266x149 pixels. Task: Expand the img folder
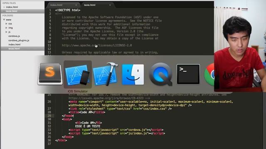coord(7,28)
